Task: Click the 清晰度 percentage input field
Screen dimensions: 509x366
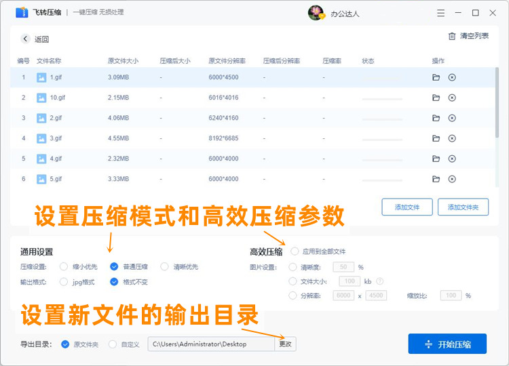Action: point(343,267)
